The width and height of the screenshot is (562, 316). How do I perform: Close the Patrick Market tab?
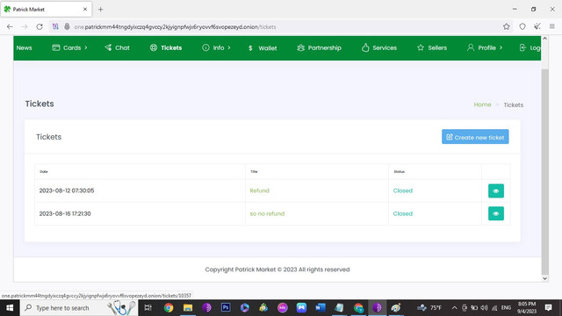pos(85,10)
